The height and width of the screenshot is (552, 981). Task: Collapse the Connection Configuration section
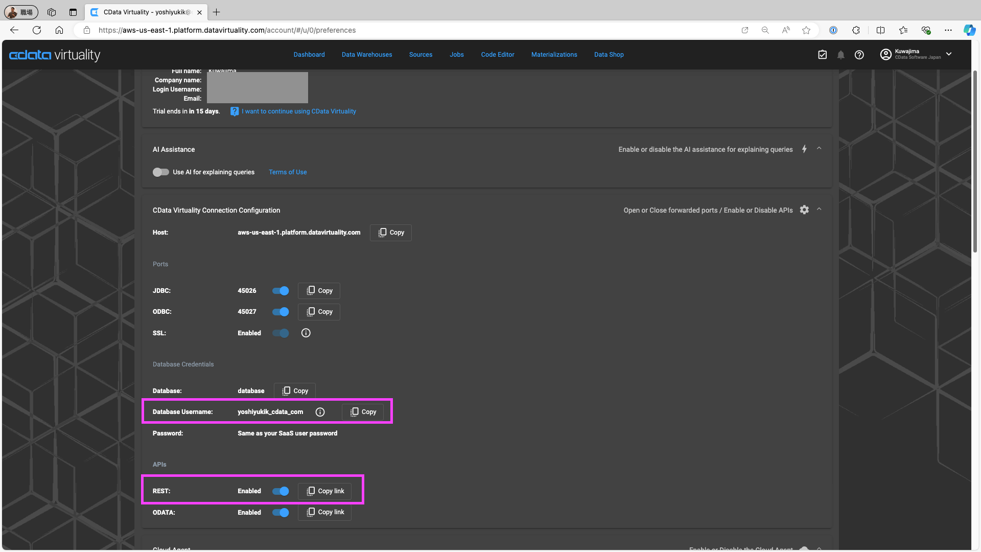[819, 210]
